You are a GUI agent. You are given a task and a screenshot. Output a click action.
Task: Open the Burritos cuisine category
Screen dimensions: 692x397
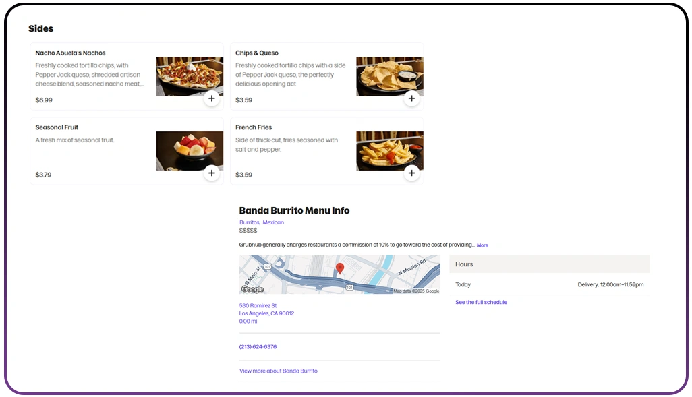(x=249, y=222)
